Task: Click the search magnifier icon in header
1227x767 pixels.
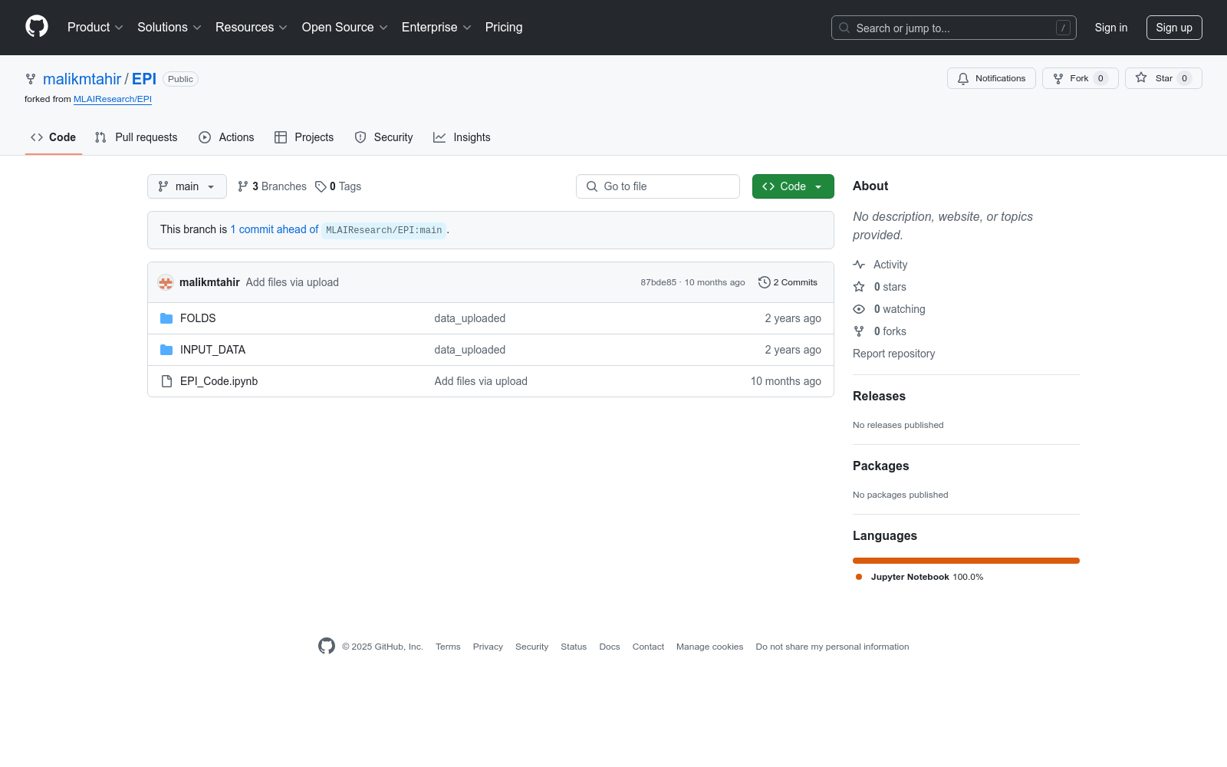Action: [844, 28]
